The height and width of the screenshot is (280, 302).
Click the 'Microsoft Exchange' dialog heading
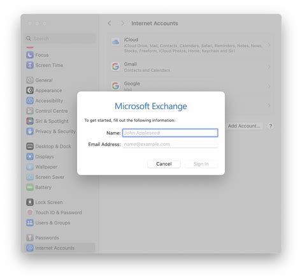coord(151,106)
